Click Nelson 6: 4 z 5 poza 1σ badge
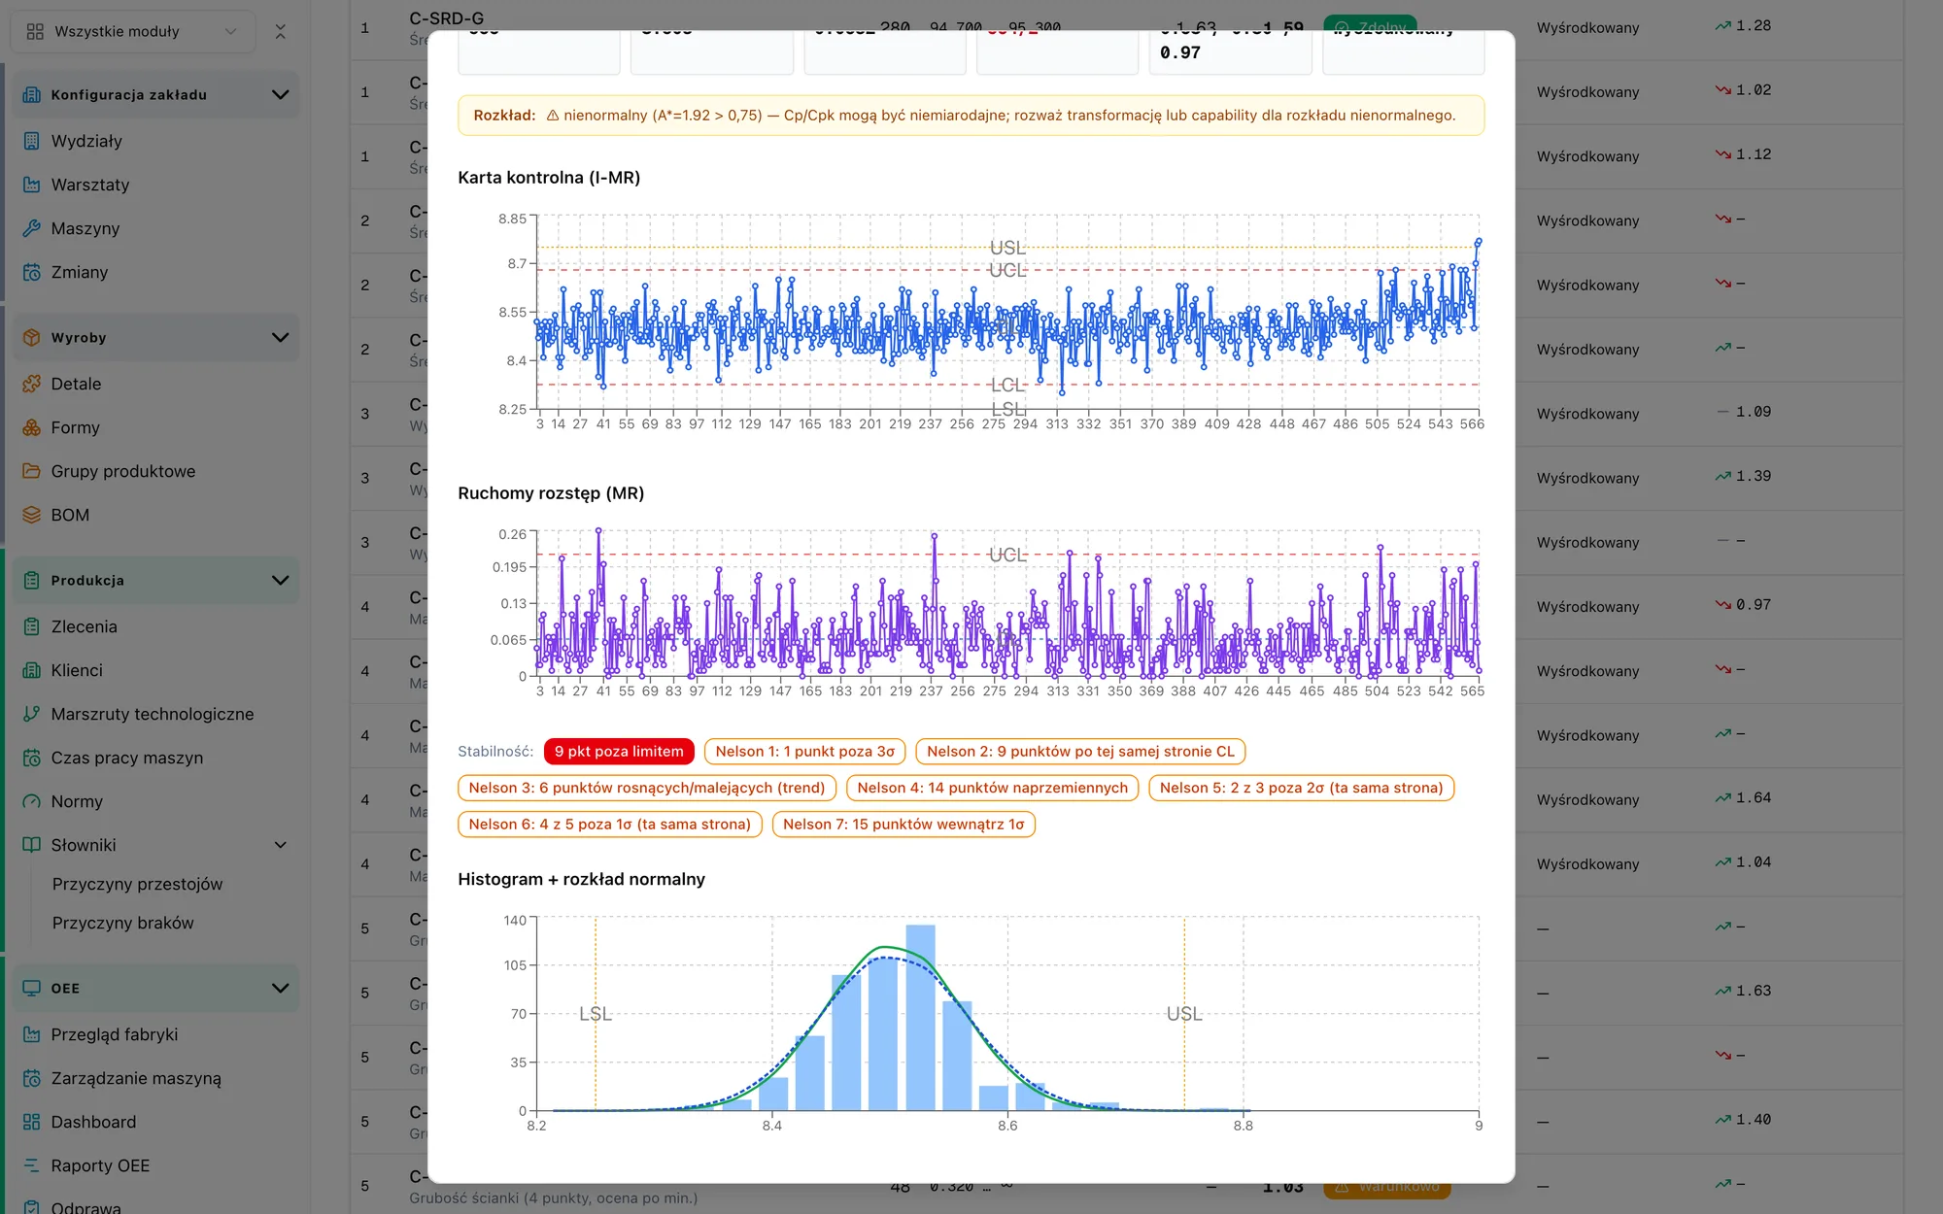1943x1214 pixels. point(609,824)
